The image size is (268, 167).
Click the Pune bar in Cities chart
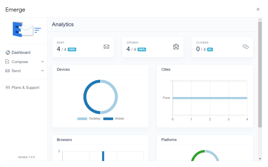pyautogui.click(x=210, y=98)
